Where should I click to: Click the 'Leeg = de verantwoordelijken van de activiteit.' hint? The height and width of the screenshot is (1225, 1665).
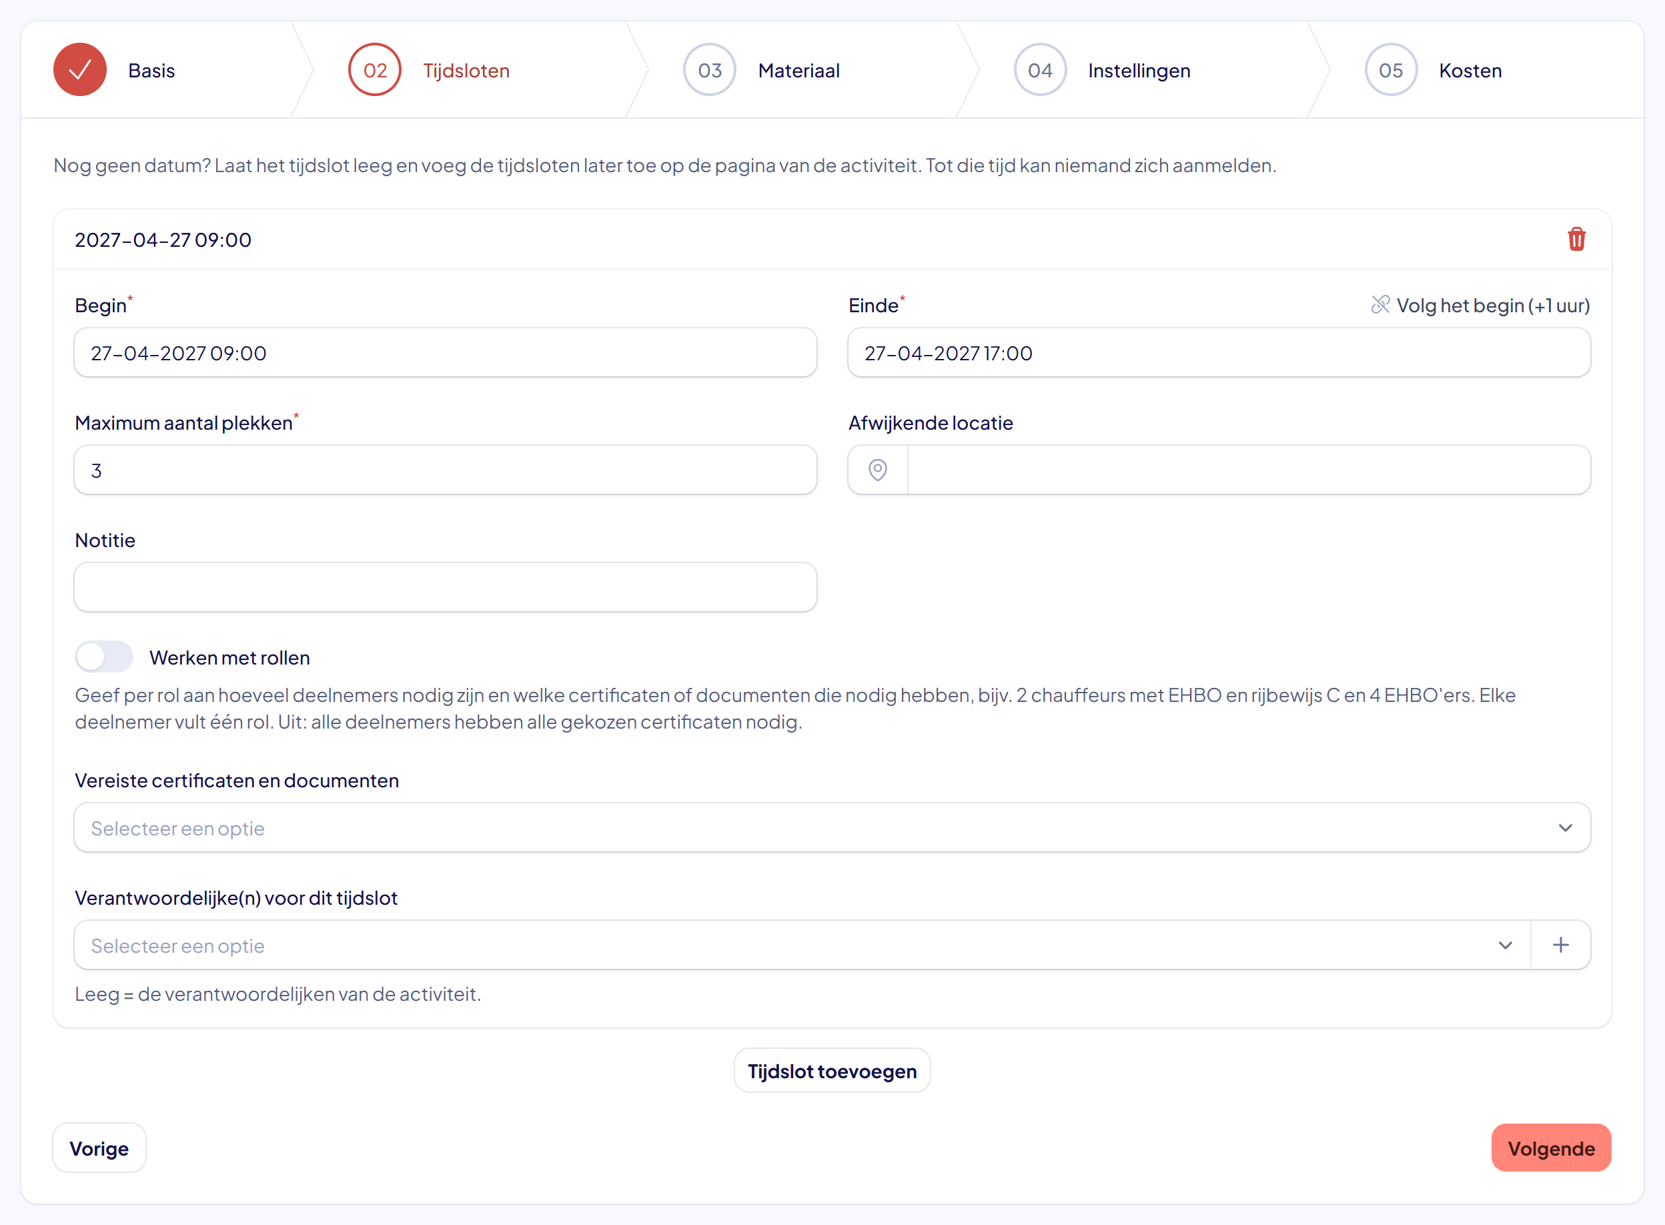pos(278,993)
